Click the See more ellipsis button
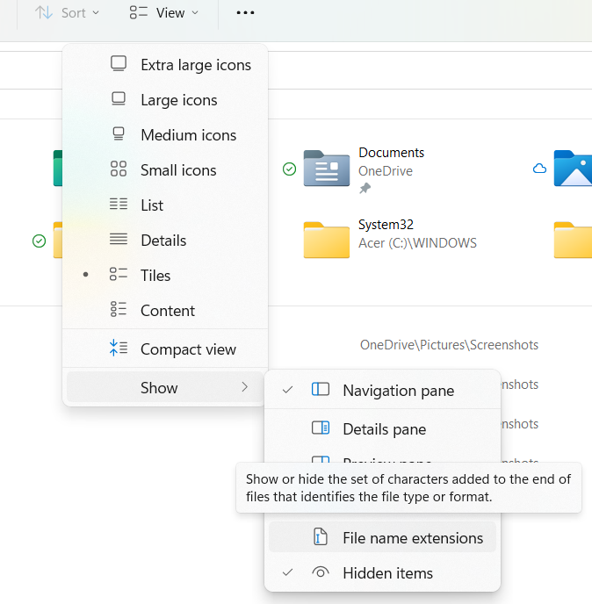This screenshot has width=592, height=604. (x=246, y=13)
